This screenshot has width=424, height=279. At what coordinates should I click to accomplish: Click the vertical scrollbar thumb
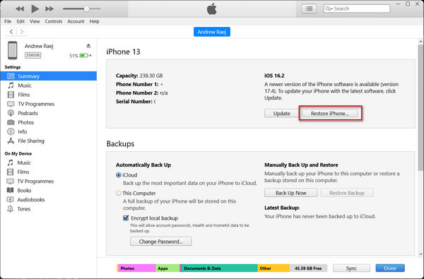click(420, 107)
